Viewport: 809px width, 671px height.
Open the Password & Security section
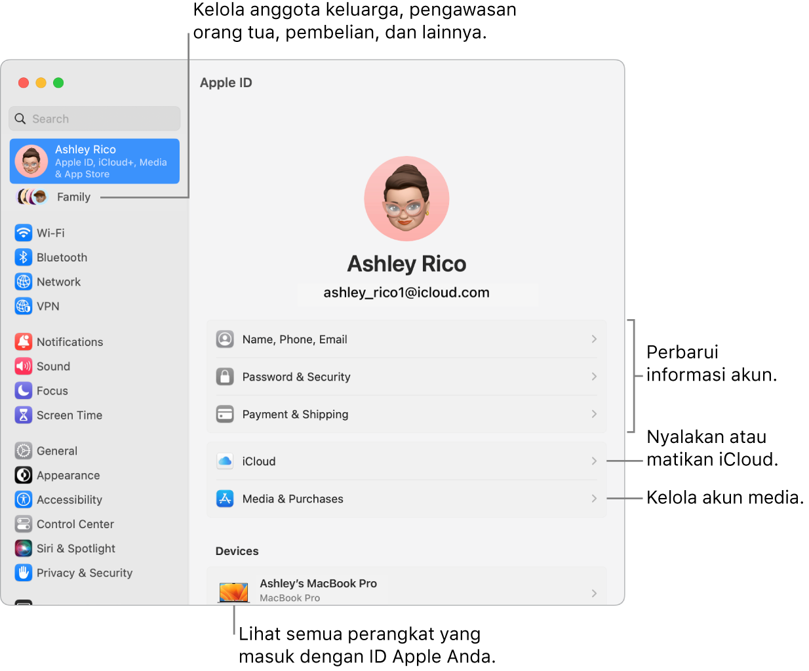click(x=406, y=377)
